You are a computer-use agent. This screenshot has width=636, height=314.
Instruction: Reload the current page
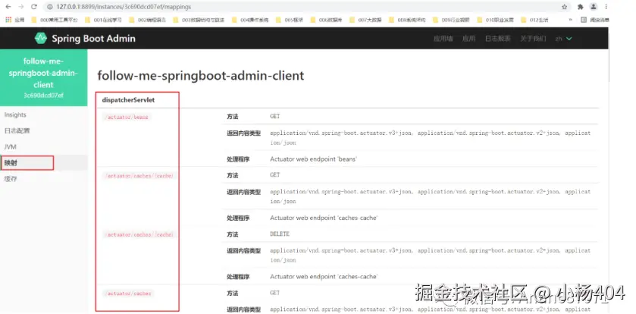click(x=34, y=7)
